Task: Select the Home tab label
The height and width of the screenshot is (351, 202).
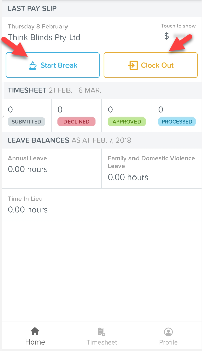Action: 35,342
